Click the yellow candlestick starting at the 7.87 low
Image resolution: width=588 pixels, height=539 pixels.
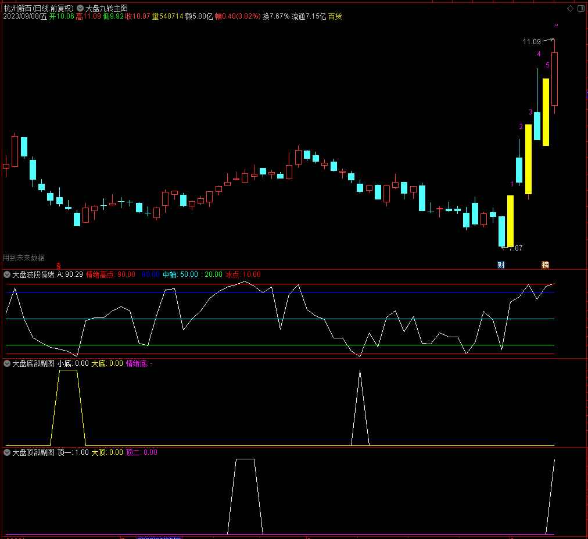pyautogui.click(x=510, y=222)
